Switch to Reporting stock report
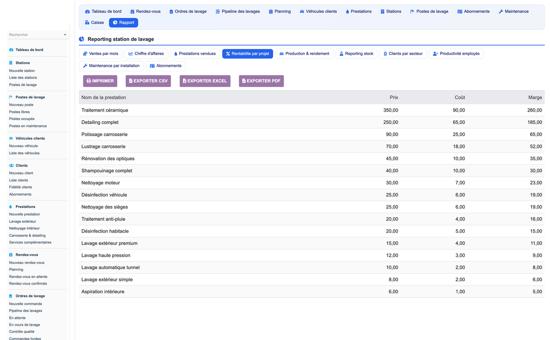 (x=356, y=54)
